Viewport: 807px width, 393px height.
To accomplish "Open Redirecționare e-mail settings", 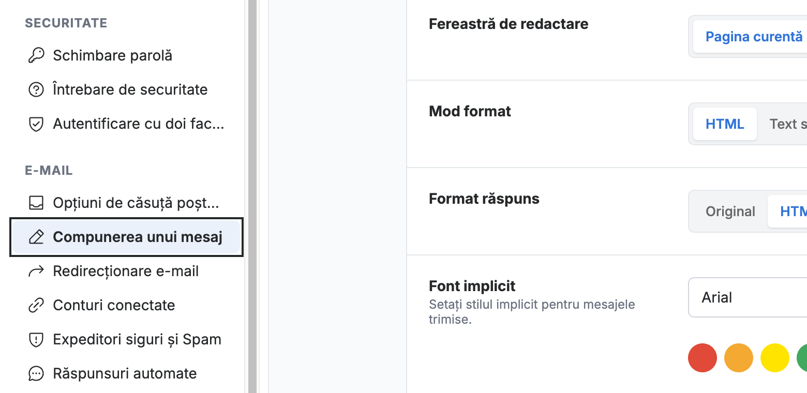I will click(x=126, y=271).
